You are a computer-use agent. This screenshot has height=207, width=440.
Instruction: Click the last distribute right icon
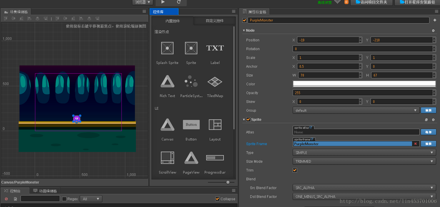[x=97, y=19]
